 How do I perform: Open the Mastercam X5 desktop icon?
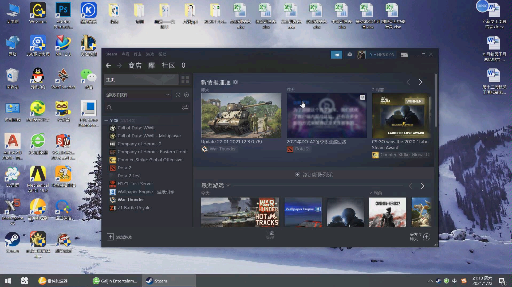13,212
